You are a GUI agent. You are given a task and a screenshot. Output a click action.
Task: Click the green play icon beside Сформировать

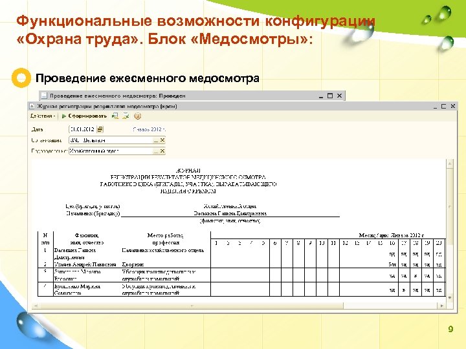click(64, 116)
